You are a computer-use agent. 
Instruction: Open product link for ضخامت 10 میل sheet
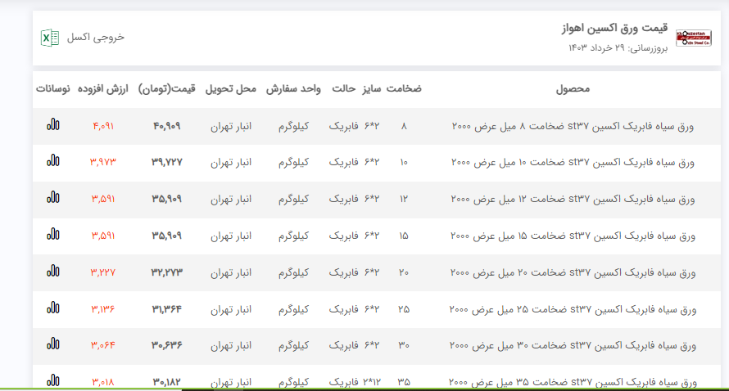573,163
